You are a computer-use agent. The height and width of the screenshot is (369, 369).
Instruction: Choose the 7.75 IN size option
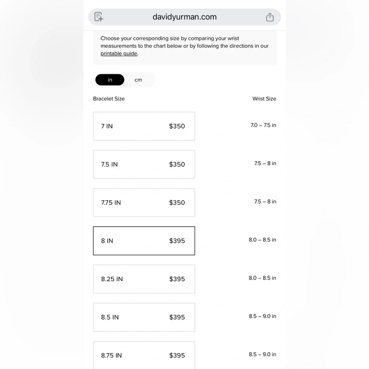pyautogui.click(x=144, y=203)
